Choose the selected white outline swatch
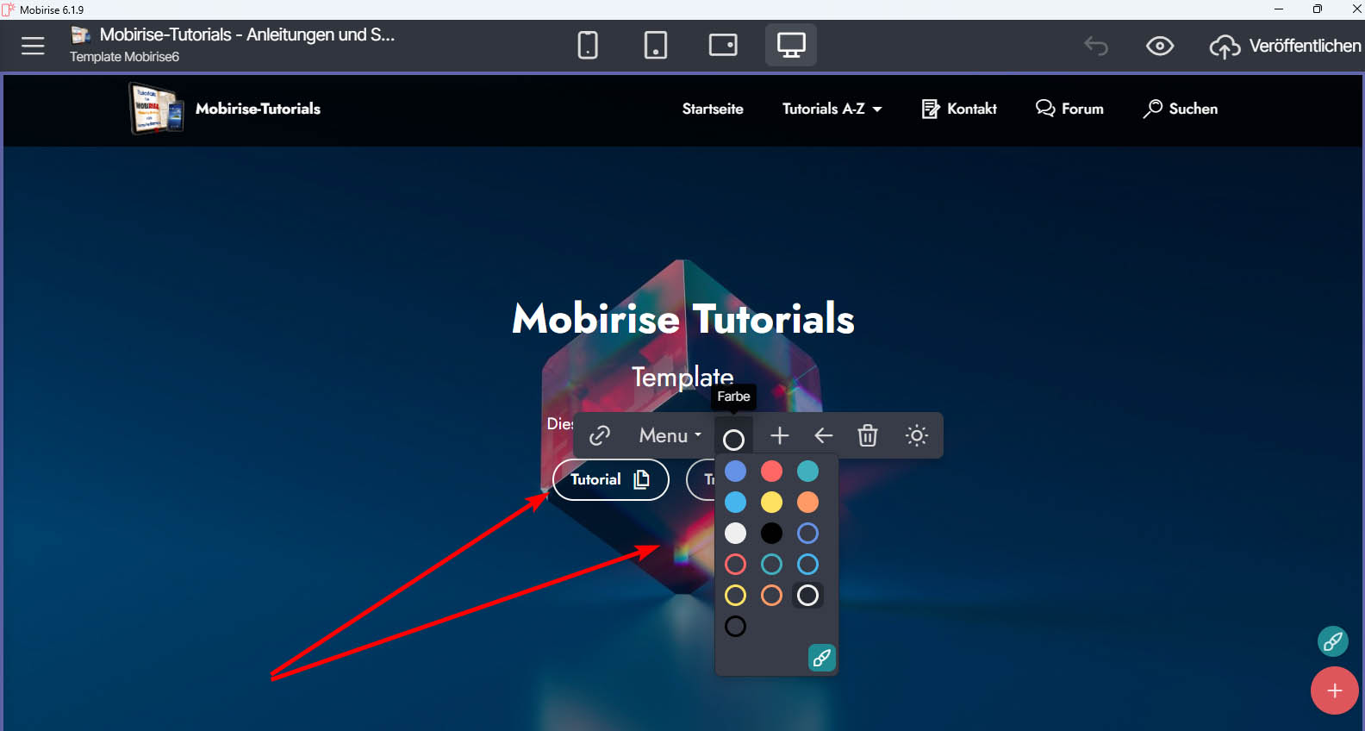The height and width of the screenshot is (731, 1365). tap(807, 595)
